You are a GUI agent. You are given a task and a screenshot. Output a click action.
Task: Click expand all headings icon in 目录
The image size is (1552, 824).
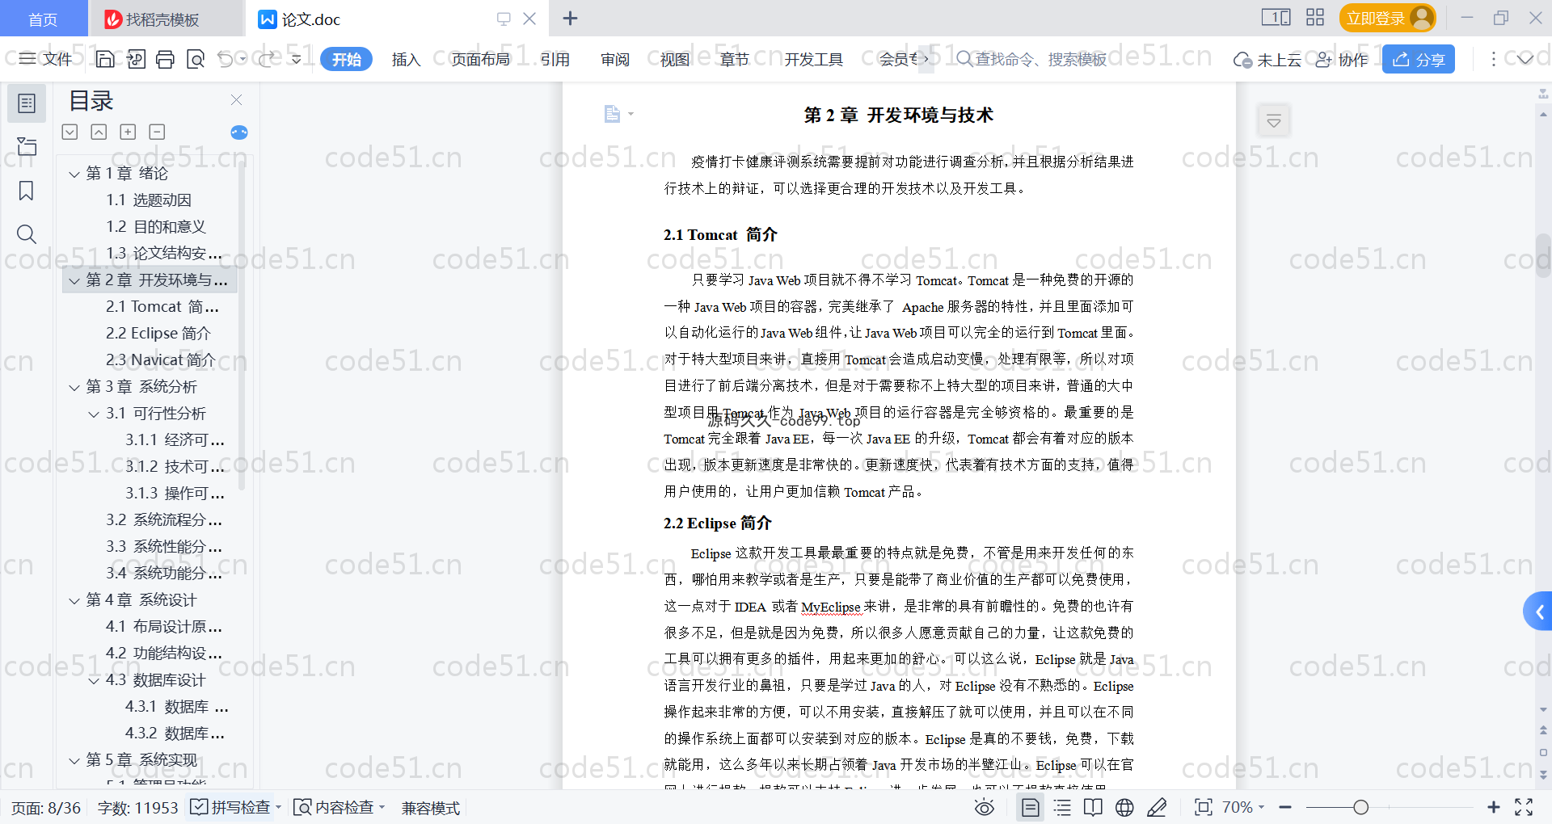pos(70,132)
